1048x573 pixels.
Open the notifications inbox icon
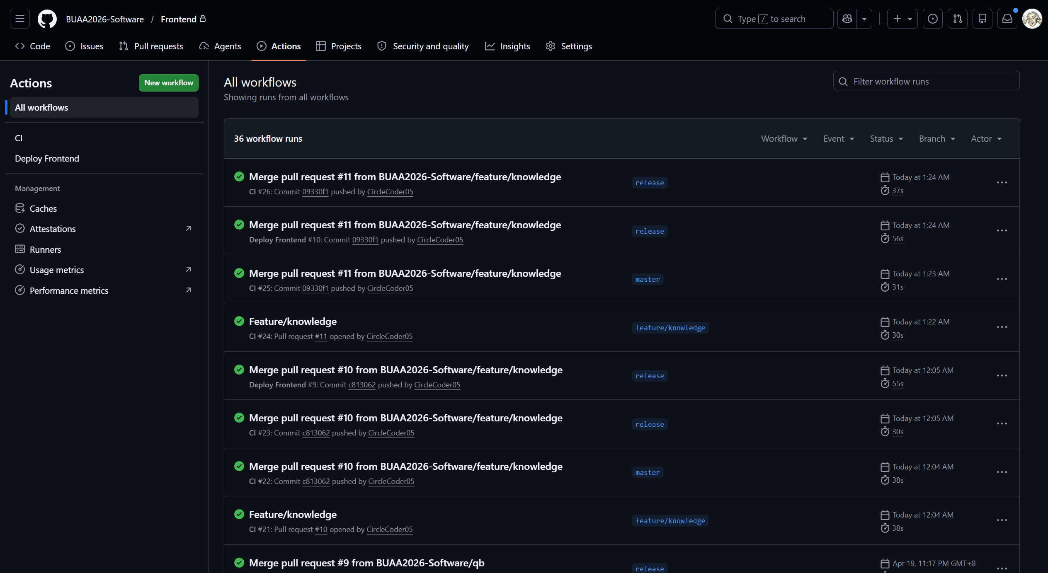[x=1007, y=19]
